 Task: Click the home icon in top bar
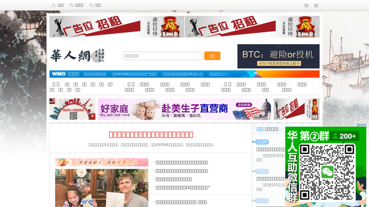pyautogui.click(x=53, y=5)
